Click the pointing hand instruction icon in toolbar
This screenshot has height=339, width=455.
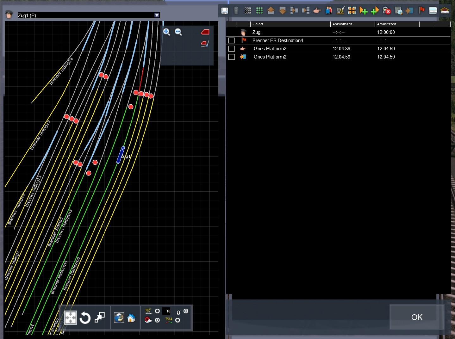pyautogui.click(x=317, y=11)
